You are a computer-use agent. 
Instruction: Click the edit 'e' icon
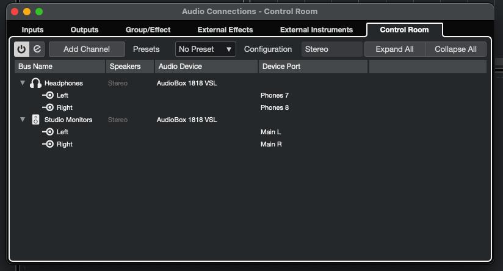[37, 49]
